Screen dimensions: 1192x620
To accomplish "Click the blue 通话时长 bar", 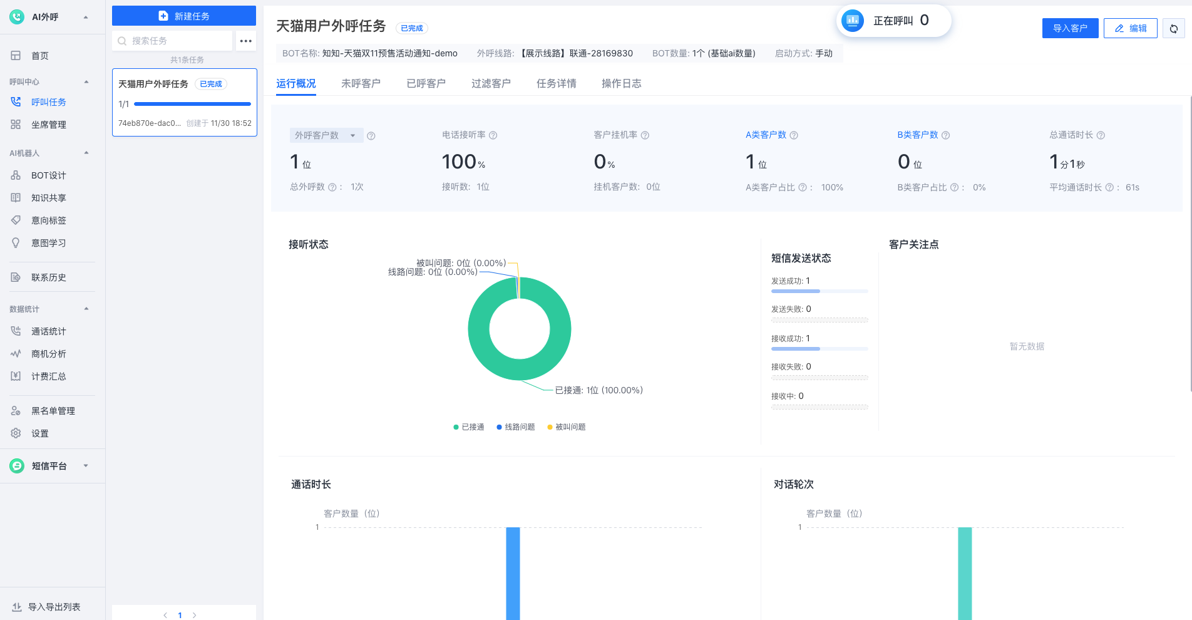I will tap(513, 574).
